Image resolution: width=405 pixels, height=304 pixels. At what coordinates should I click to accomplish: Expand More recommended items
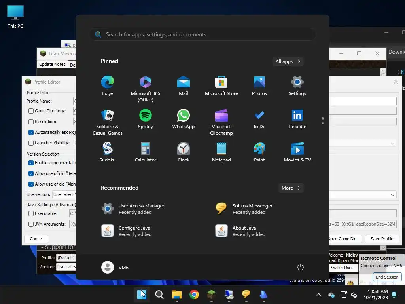(291, 188)
